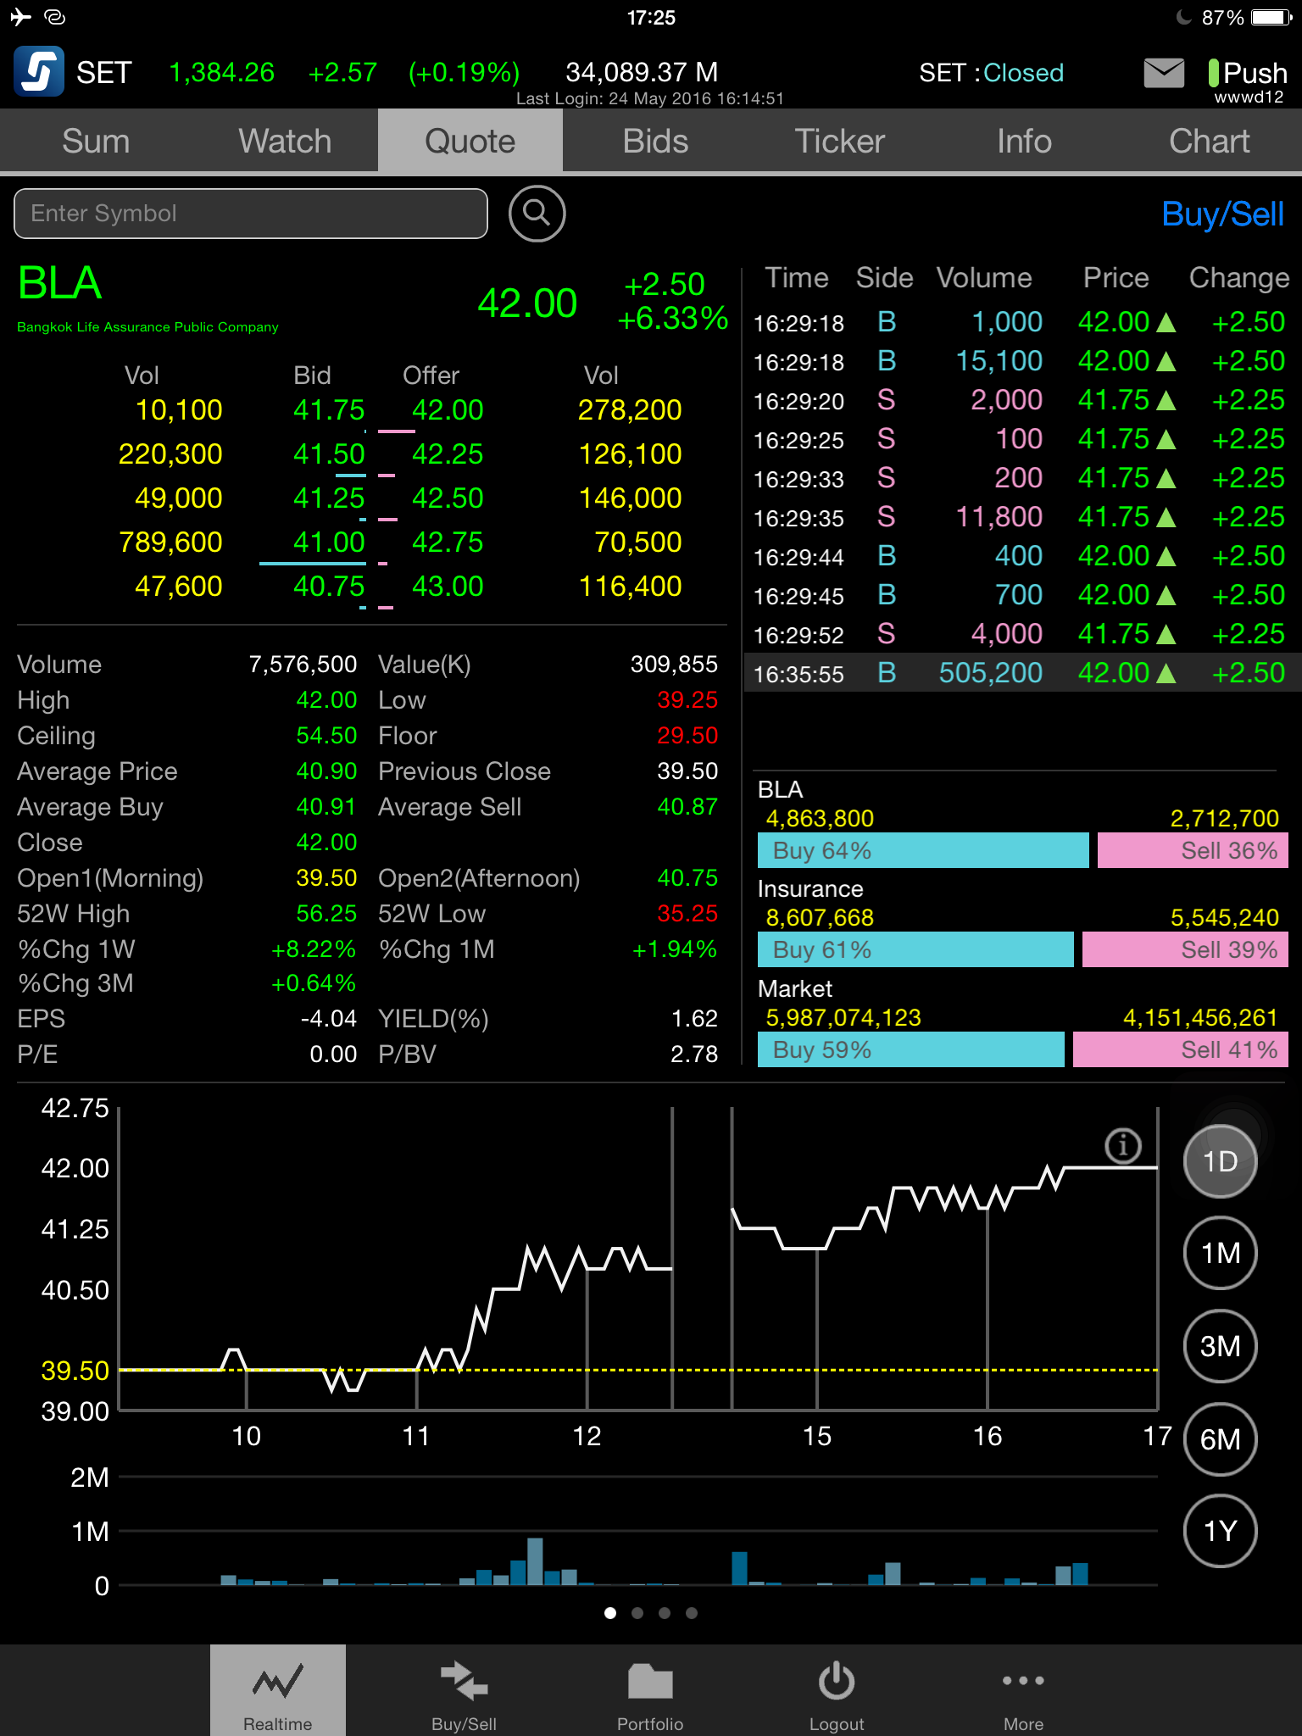Image resolution: width=1302 pixels, height=1736 pixels.
Task: Switch to the Watch tab
Action: (x=285, y=141)
